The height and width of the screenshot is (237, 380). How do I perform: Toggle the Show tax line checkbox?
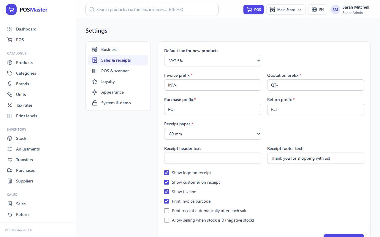click(x=167, y=192)
